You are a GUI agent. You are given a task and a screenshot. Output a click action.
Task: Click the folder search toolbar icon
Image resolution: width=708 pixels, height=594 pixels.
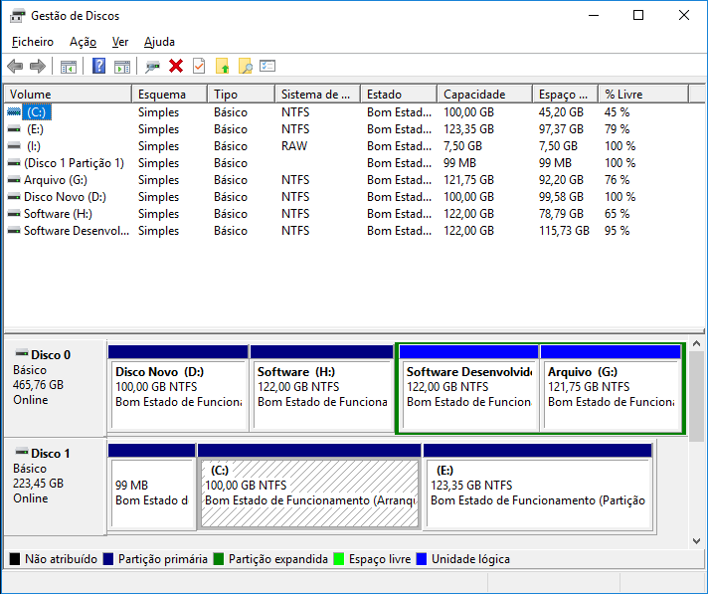coord(246,67)
